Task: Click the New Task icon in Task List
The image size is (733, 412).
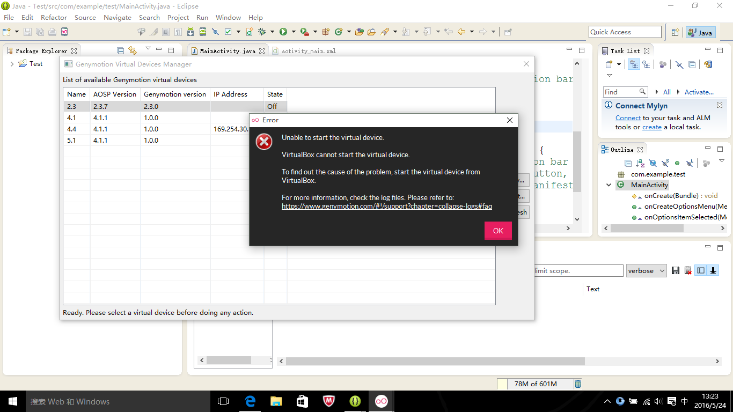Action: [609, 64]
